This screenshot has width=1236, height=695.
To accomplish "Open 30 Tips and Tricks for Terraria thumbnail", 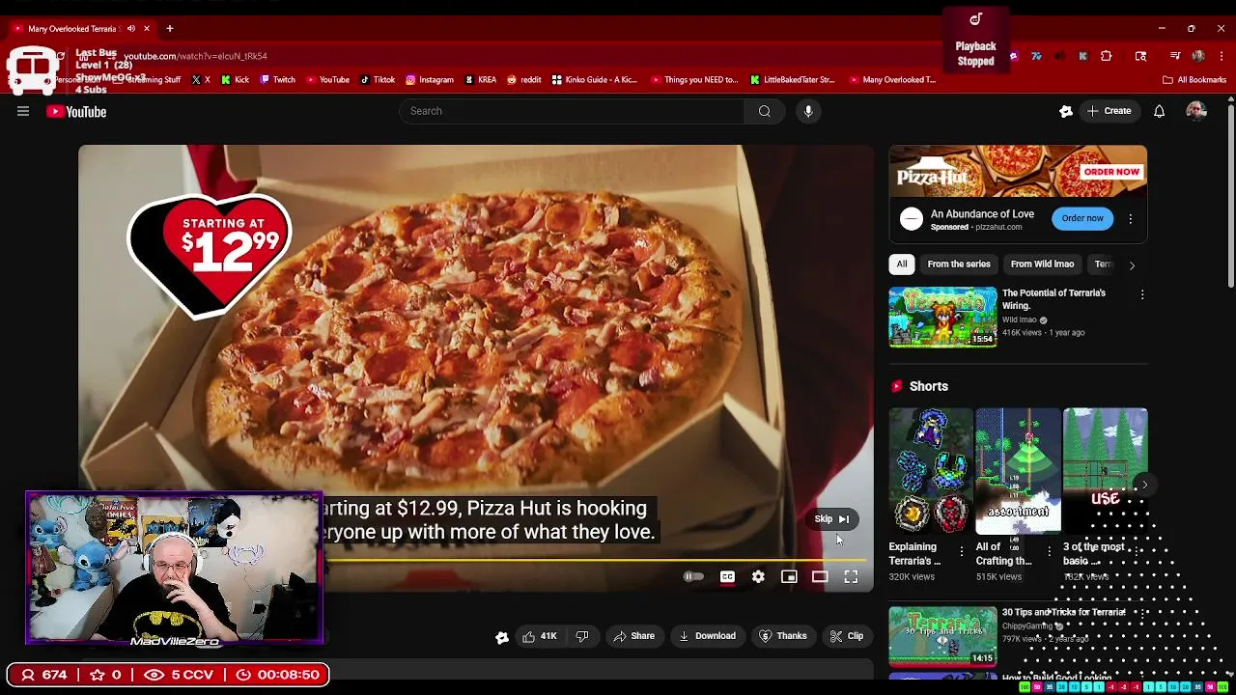I will 942,636.
